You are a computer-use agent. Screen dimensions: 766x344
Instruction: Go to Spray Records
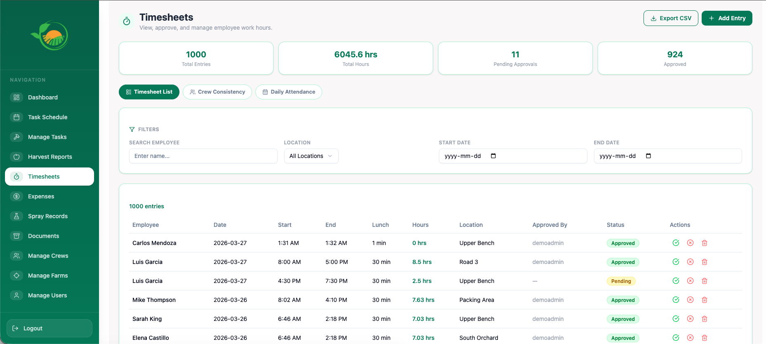49,216
